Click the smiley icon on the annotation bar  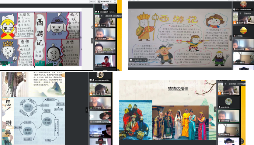[131, 60]
